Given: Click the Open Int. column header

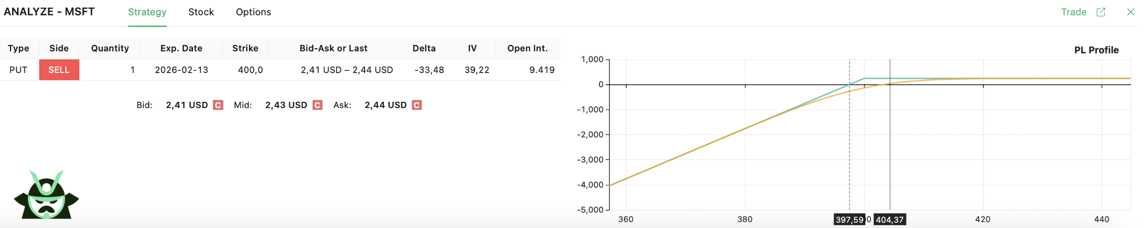Looking at the screenshot, I should coord(527,48).
